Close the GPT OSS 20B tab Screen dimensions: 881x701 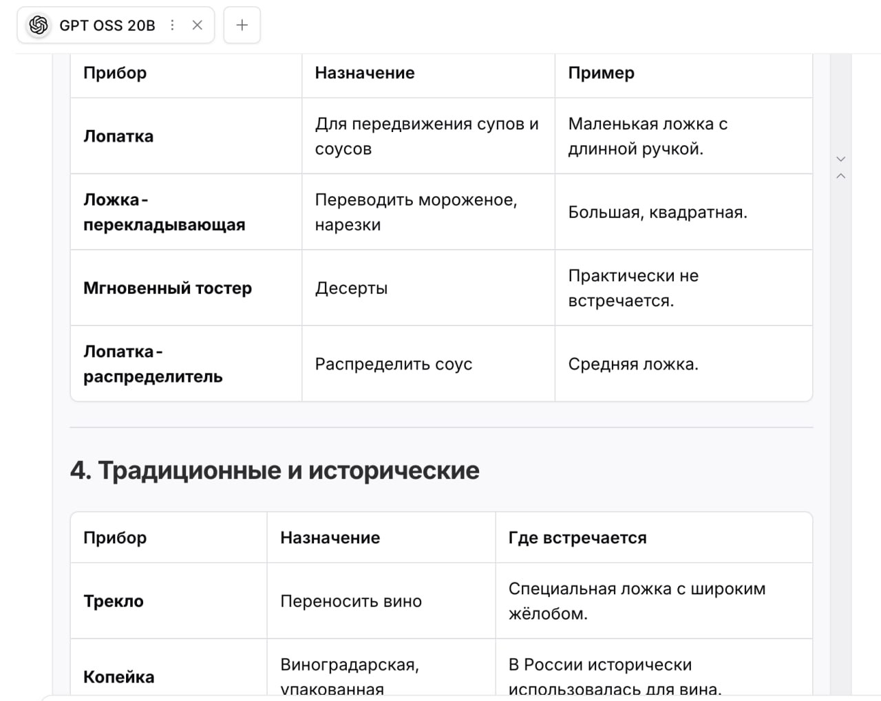click(198, 25)
